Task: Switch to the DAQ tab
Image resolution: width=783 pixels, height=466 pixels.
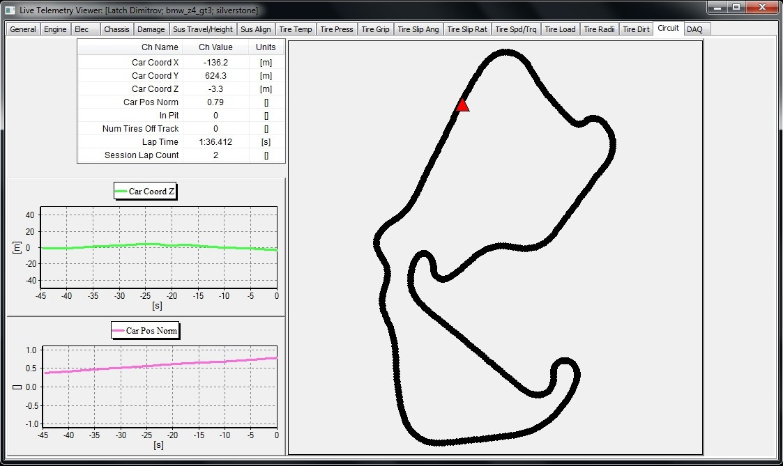Action: coord(695,29)
